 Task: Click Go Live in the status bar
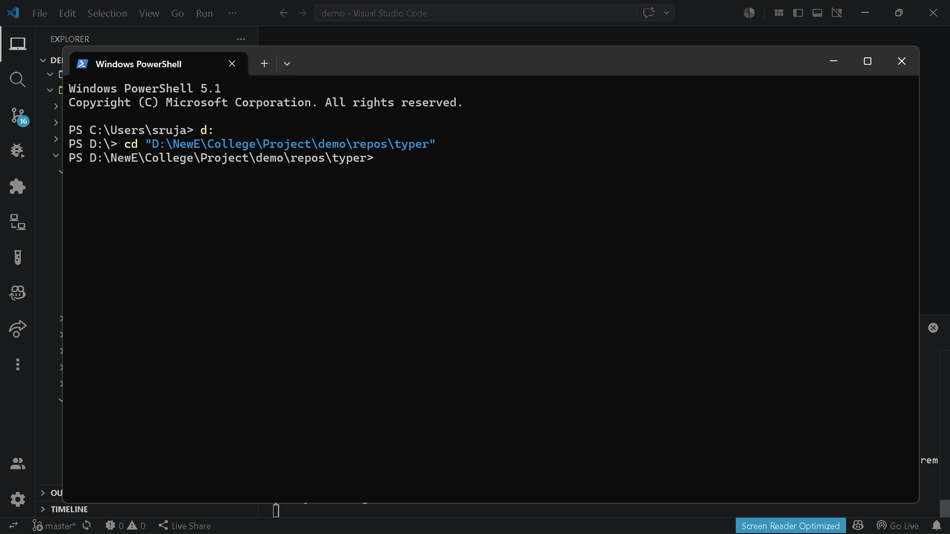pos(898,526)
